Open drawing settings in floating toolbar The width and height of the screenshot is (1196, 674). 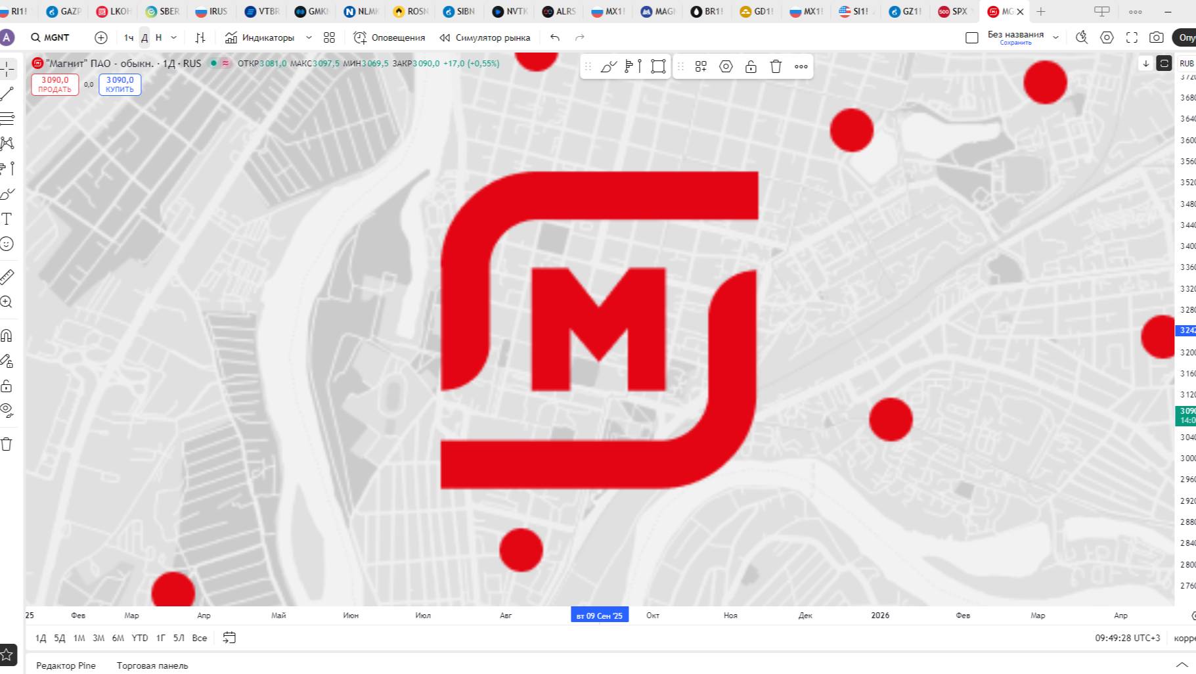coord(726,66)
